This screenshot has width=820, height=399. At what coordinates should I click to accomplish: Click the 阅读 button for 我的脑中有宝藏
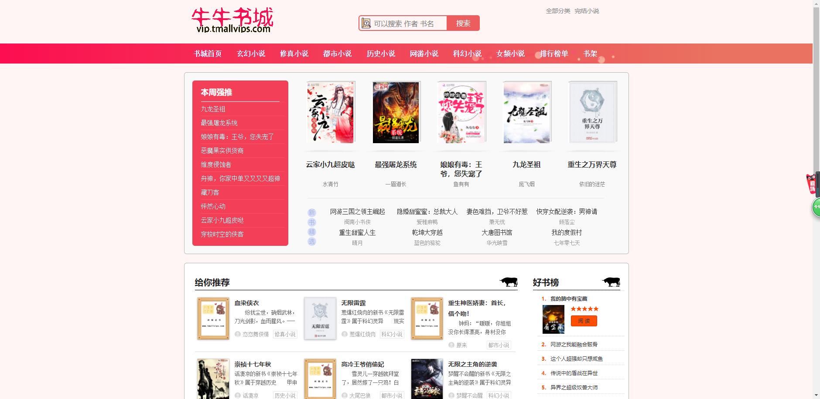(x=584, y=321)
